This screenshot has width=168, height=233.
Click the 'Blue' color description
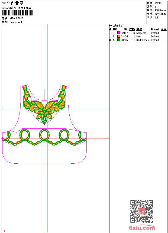pyautogui.click(x=139, y=37)
